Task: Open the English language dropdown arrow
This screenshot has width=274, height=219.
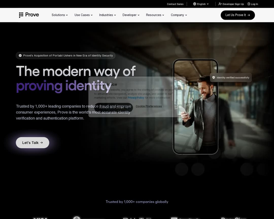Action: tap(208, 4)
